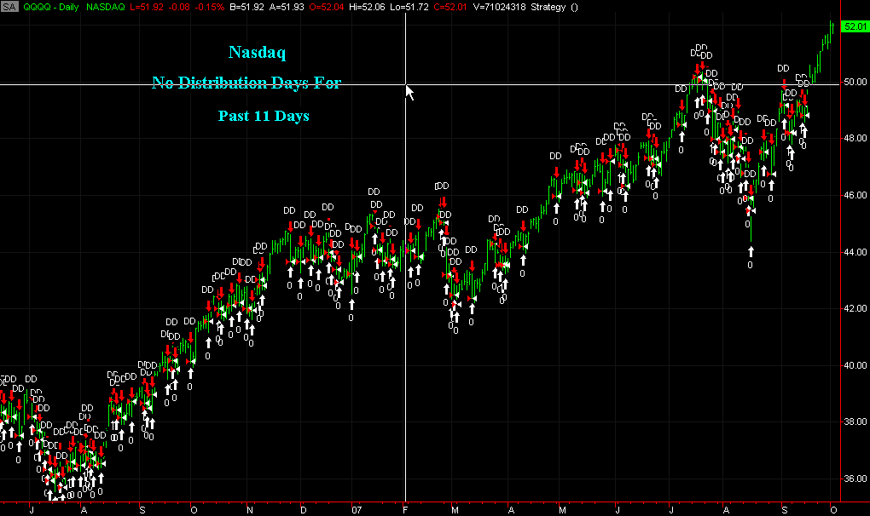
Task: Select the volume value V=71024318
Action: coord(499,7)
